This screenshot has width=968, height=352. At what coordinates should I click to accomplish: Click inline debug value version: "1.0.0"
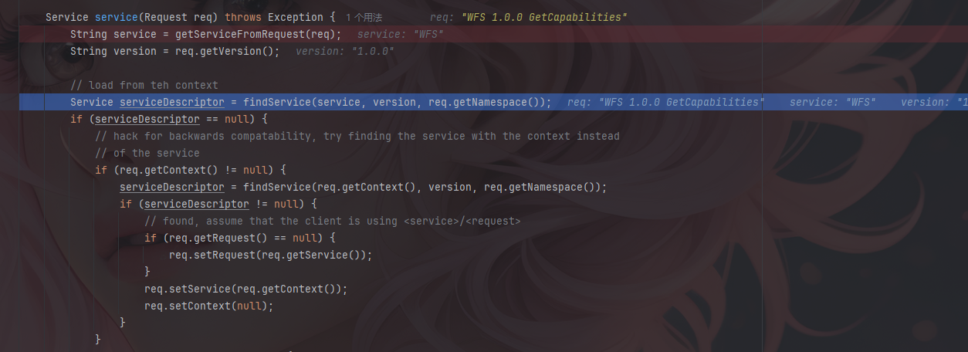coord(345,51)
